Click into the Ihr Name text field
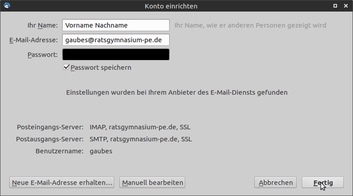The width and height of the screenshot is (353, 196). click(116, 25)
